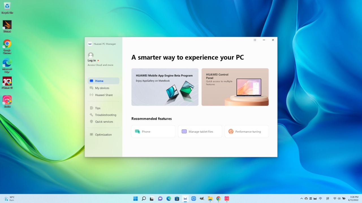This screenshot has width=362, height=203.
Task: Open Huawei Share in sidebar
Action: coord(103,95)
